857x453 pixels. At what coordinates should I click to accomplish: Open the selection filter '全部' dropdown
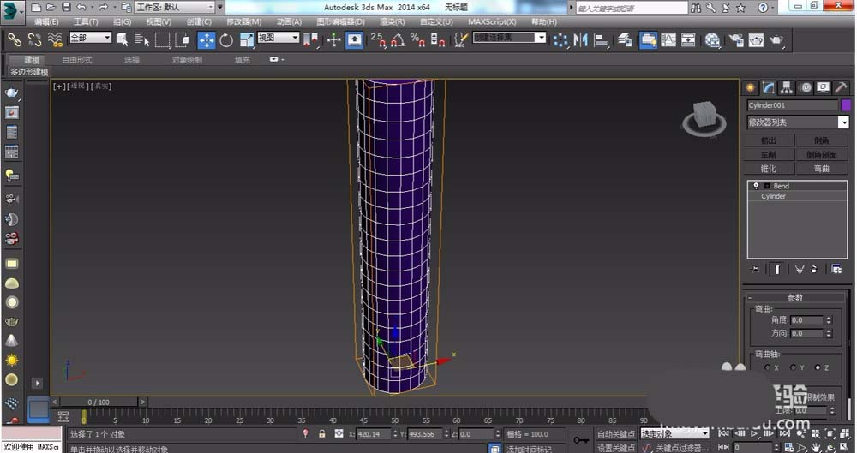click(90, 39)
